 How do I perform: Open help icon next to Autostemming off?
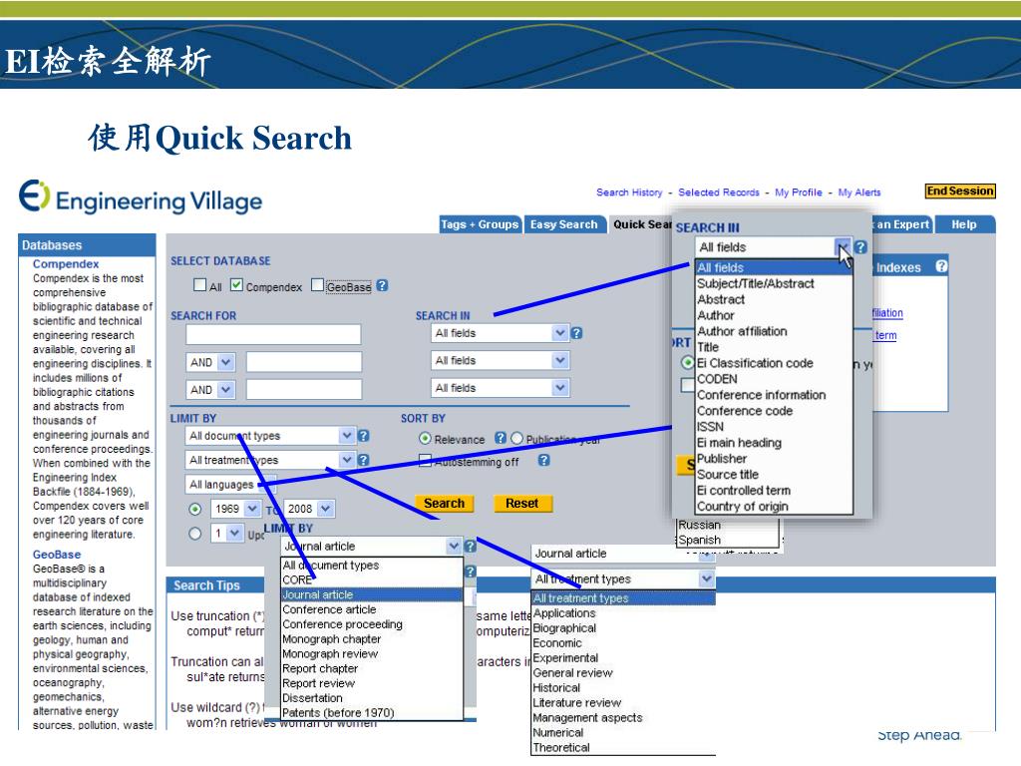pos(543,460)
